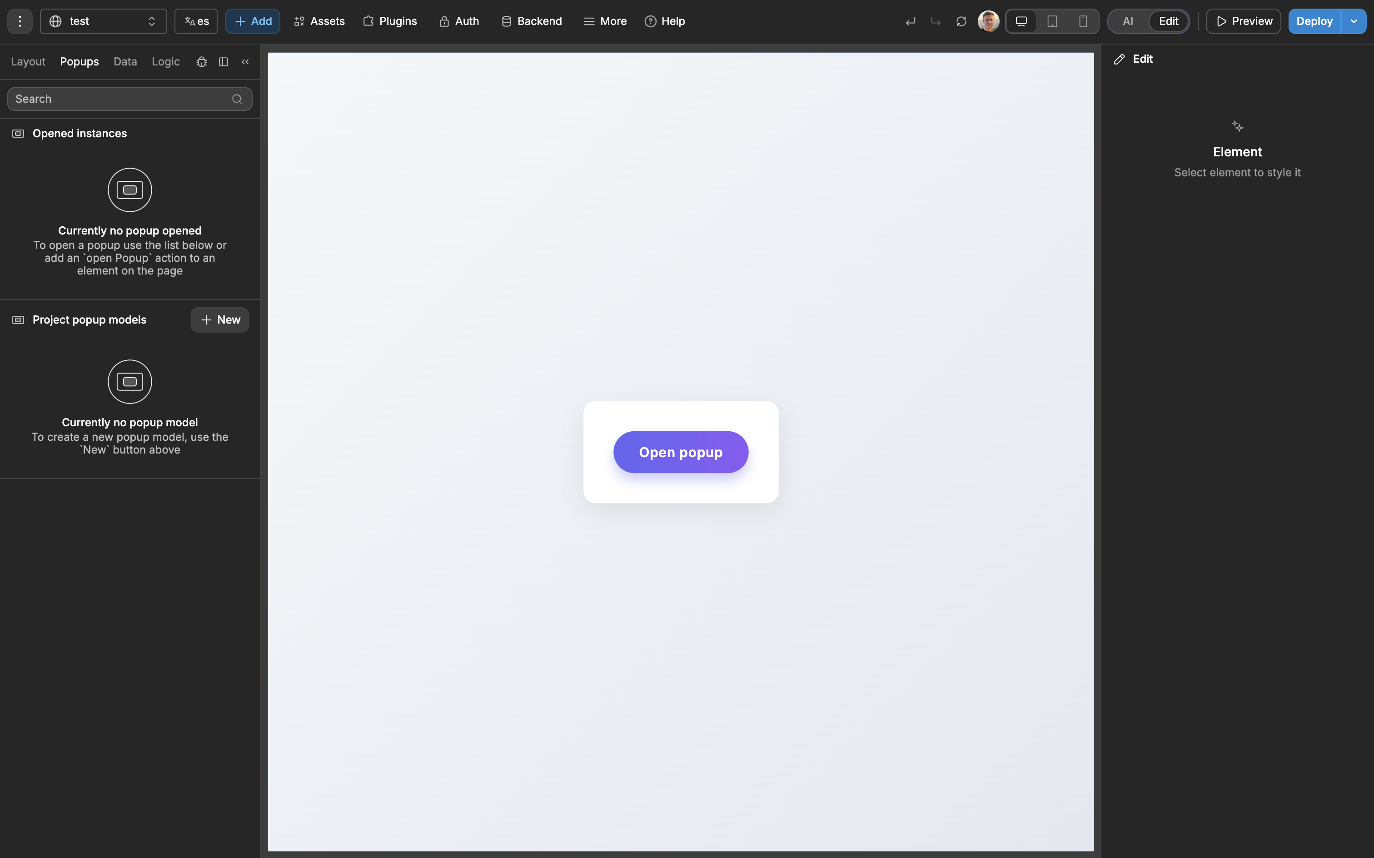Switch to Edit mode

[x=1169, y=21]
